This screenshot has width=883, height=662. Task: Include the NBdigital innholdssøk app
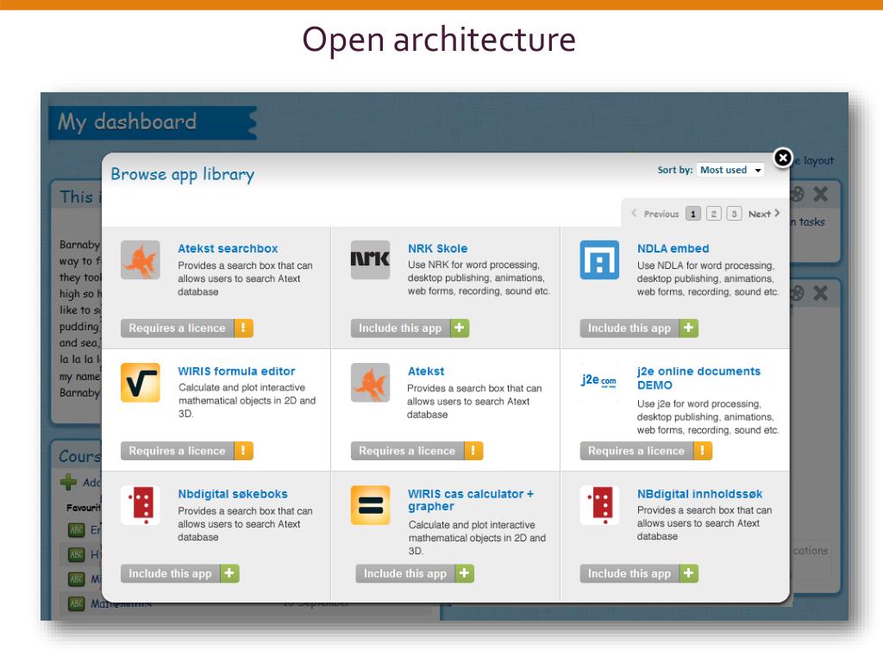[639, 573]
